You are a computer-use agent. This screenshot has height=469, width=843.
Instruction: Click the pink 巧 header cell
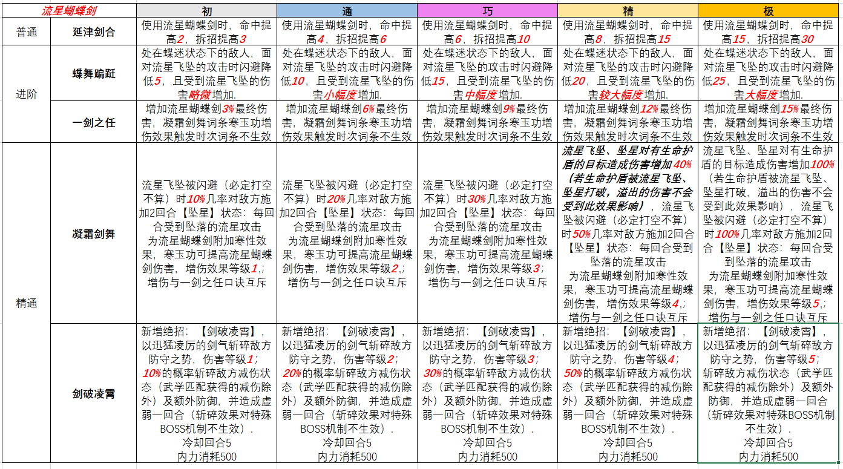487,11
